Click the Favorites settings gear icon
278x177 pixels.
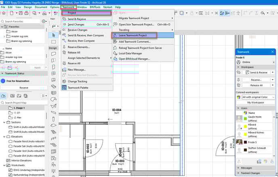click(44, 21)
